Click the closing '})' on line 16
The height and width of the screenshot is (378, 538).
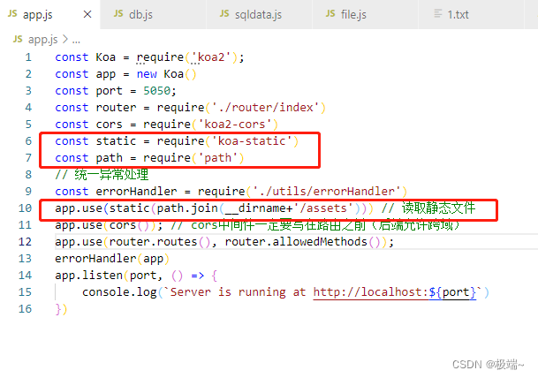pos(61,309)
